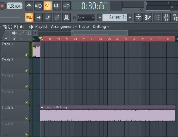This screenshot has height=137, width=178.
Task: Click the record button
Action: tap(2, 6)
